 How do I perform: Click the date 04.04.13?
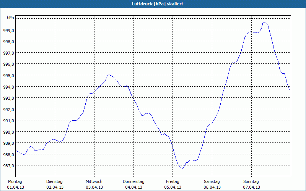click(133, 187)
